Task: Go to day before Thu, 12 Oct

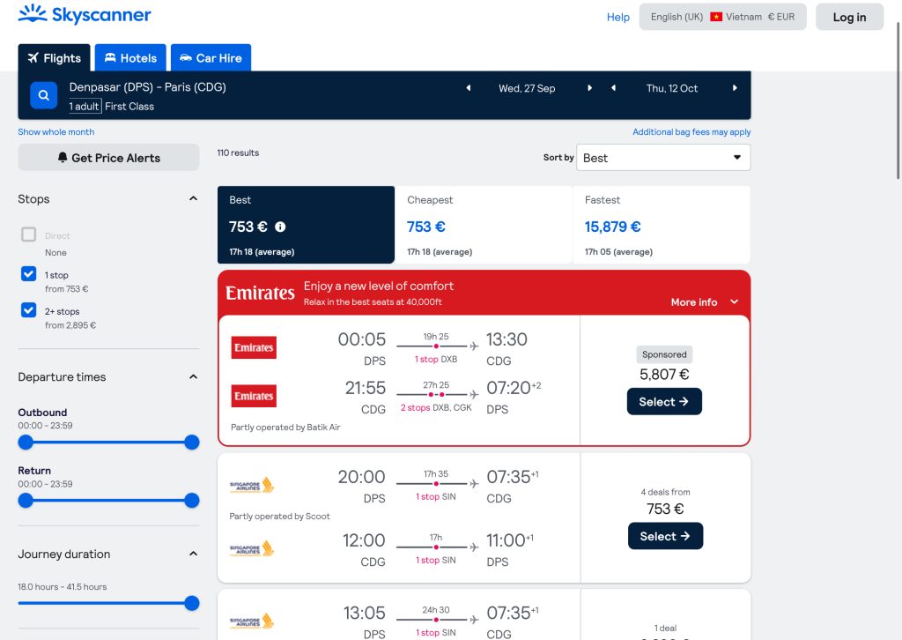Action: point(613,88)
